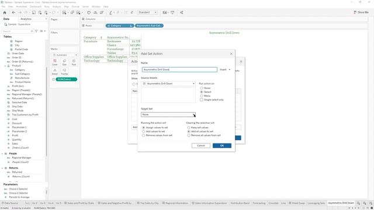Click the Presentation Mode toolbar icon
This screenshot has height=210, width=374.
point(172,12)
